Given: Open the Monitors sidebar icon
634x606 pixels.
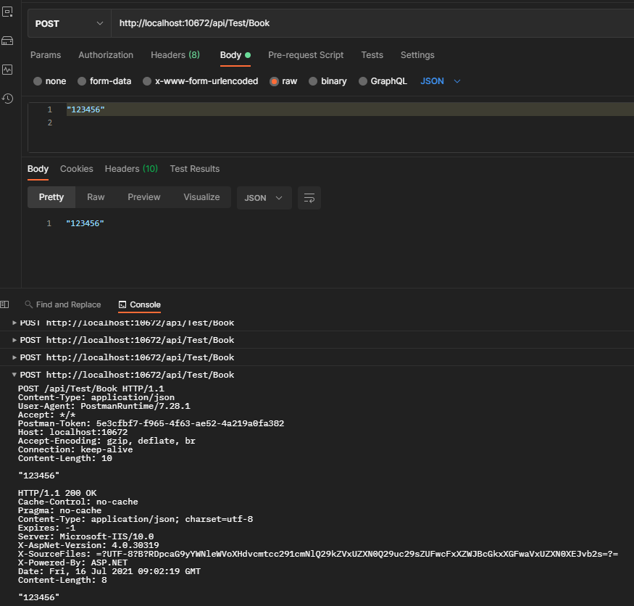Looking at the screenshot, I should point(7,70).
